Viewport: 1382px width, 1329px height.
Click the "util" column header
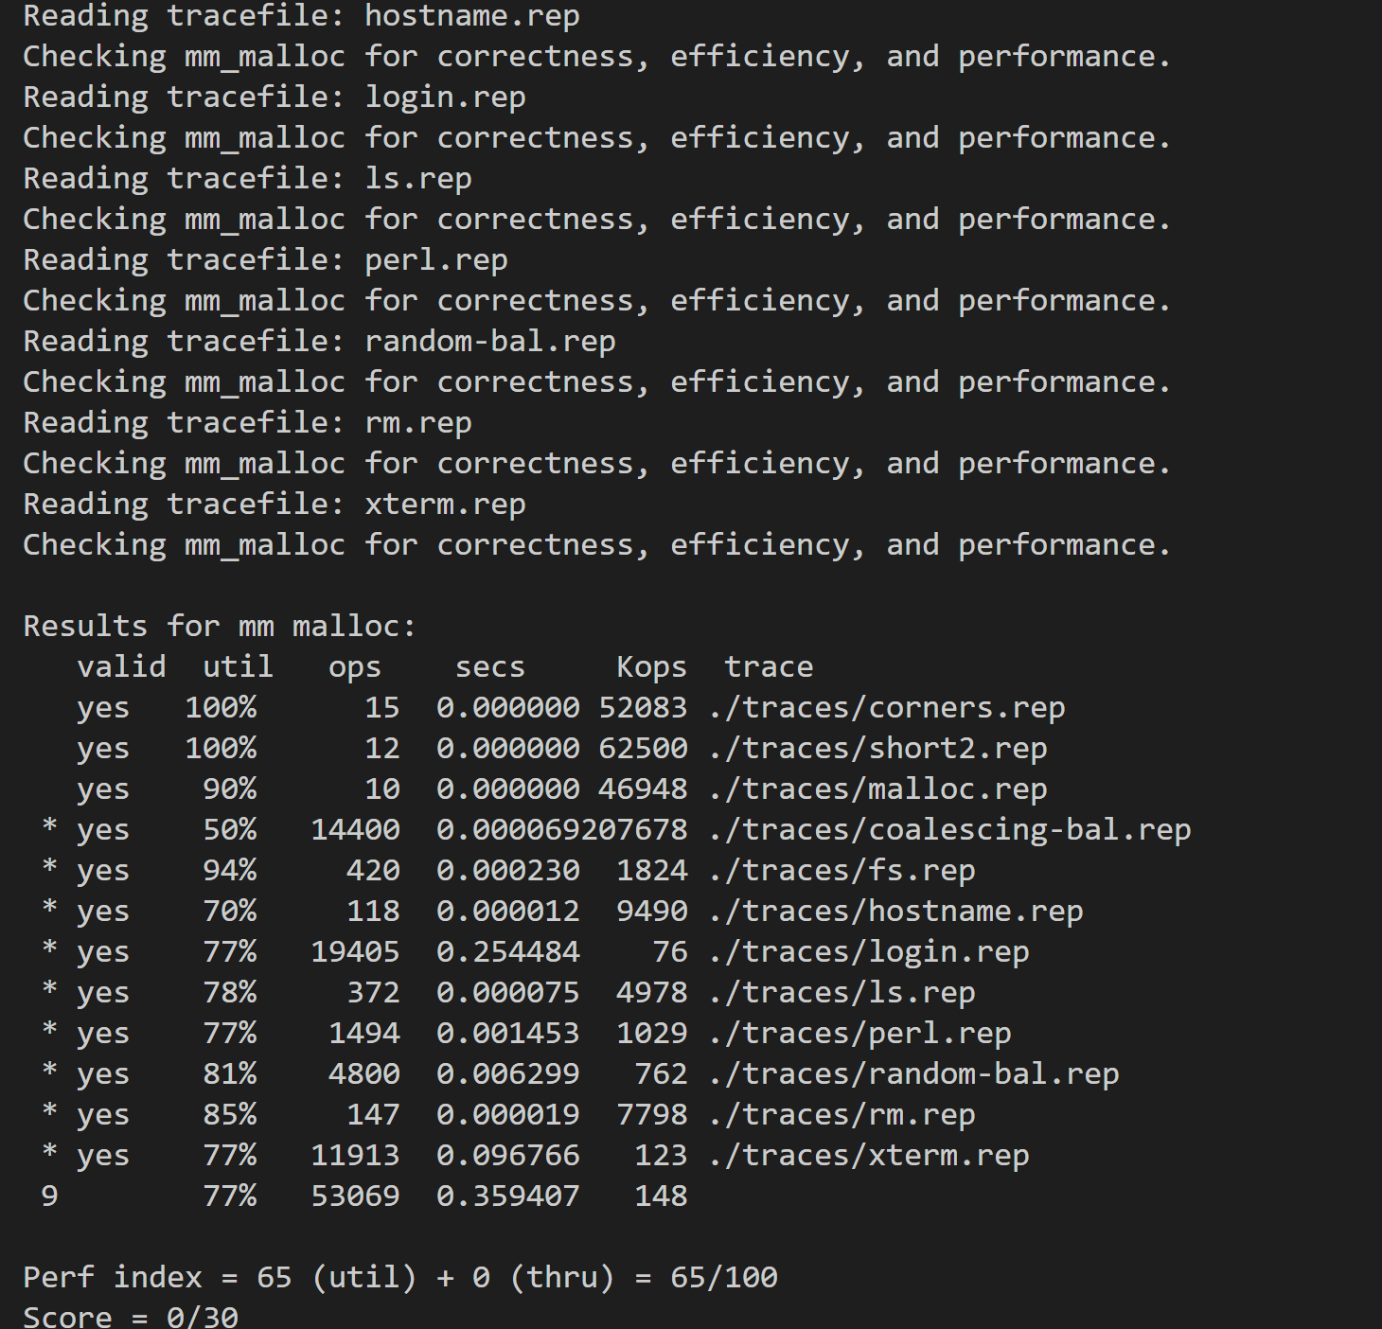click(x=238, y=667)
